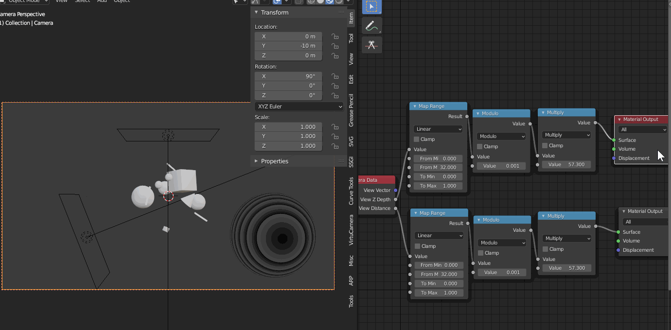The image size is (671, 330).
Task: Toggle Clamp on the upper Multiply node
Action: pyautogui.click(x=545, y=145)
